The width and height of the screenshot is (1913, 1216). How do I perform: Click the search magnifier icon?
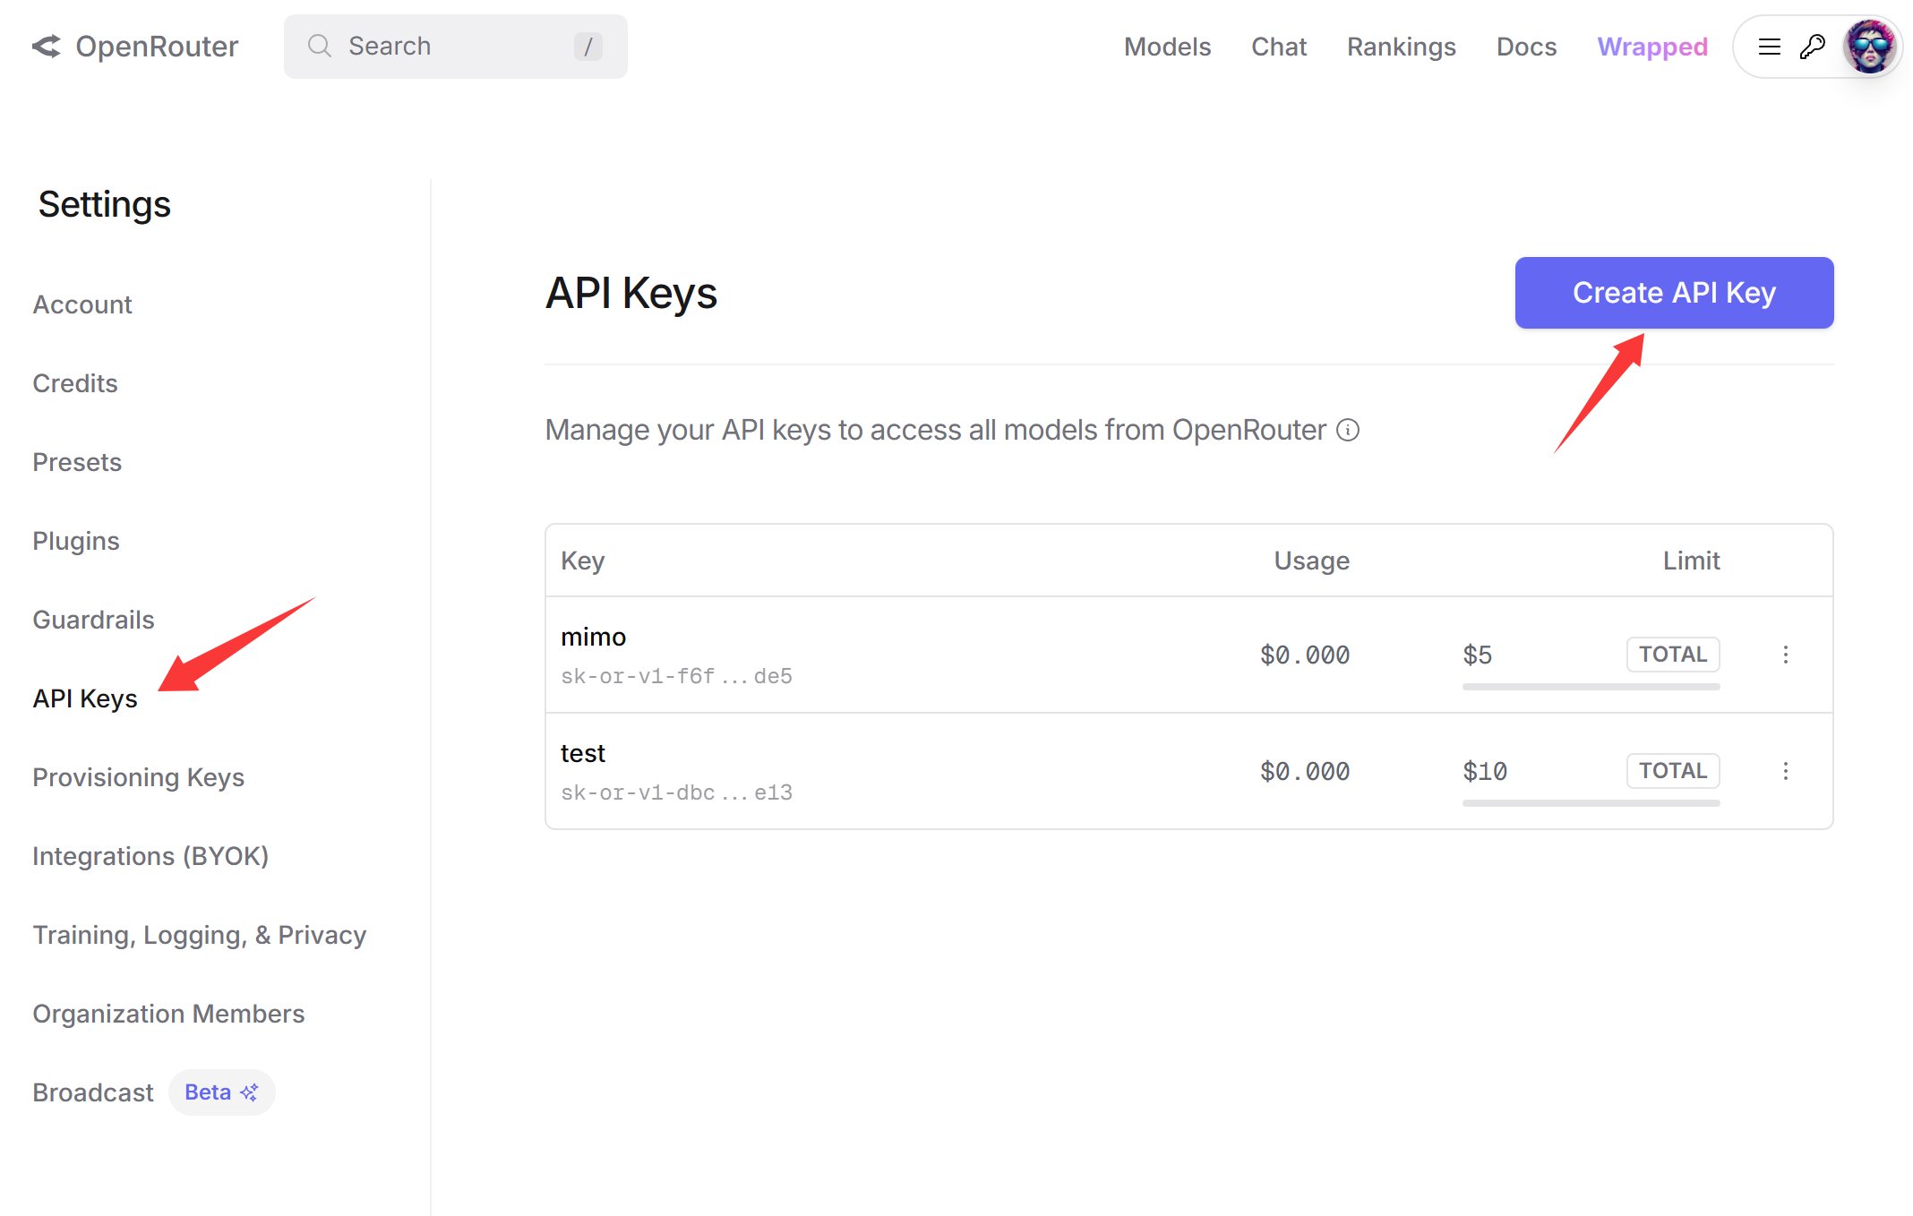pos(320,47)
